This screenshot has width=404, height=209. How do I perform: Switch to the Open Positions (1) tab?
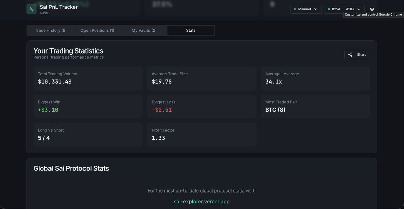click(x=97, y=30)
